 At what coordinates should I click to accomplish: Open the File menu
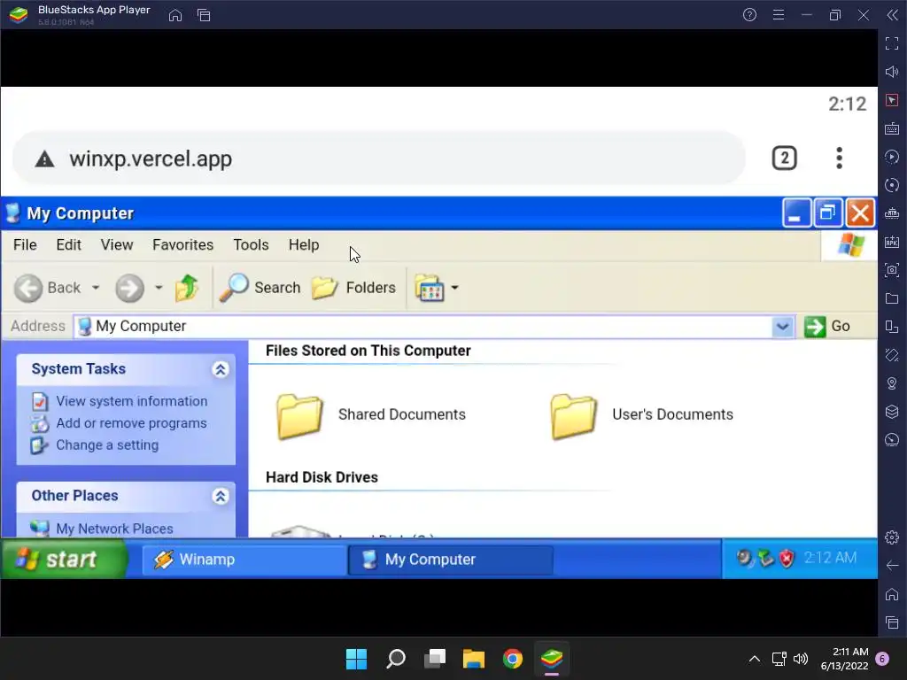point(25,244)
